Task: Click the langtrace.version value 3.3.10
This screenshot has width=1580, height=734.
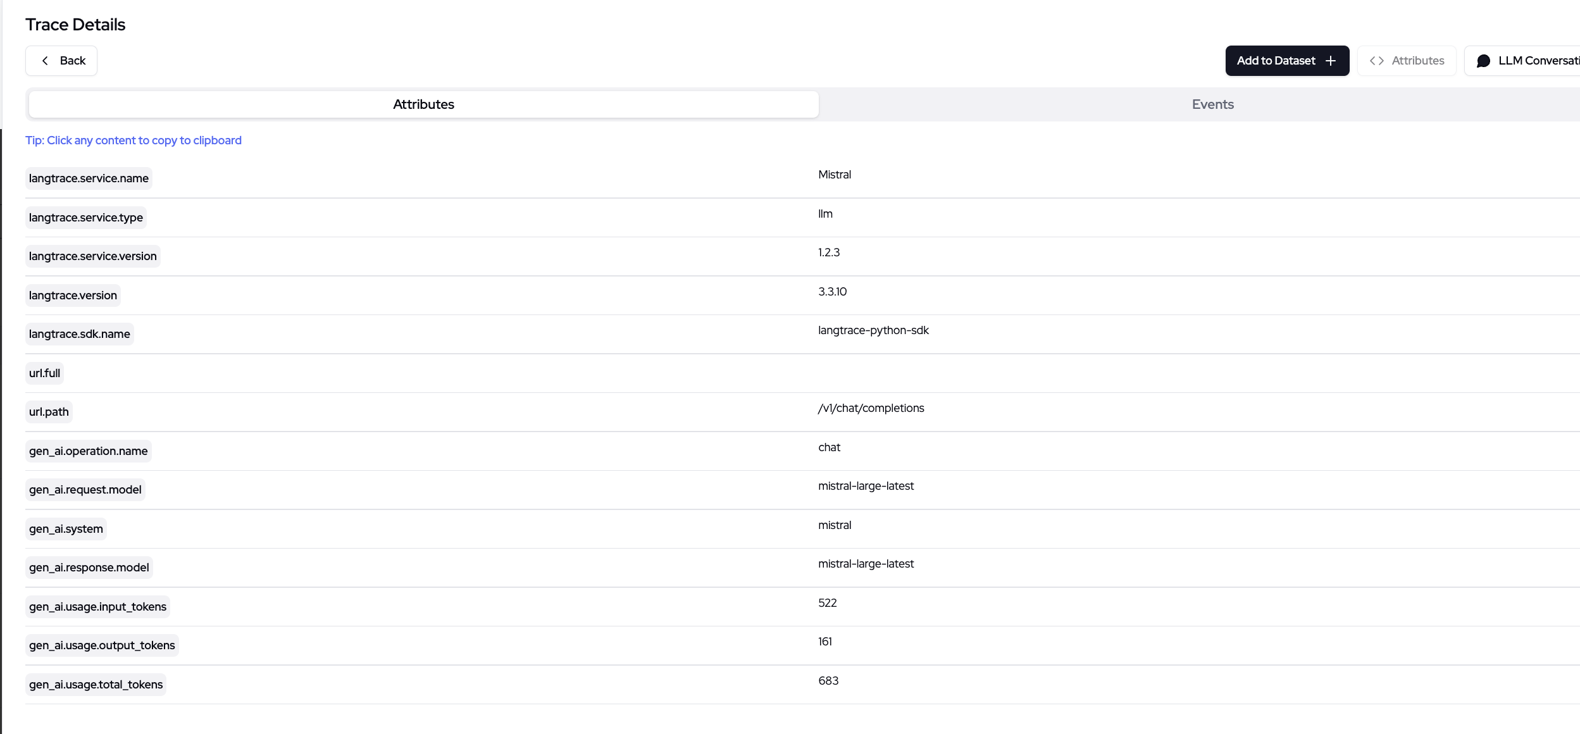Action: pyautogui.click(x=832, y=292)
